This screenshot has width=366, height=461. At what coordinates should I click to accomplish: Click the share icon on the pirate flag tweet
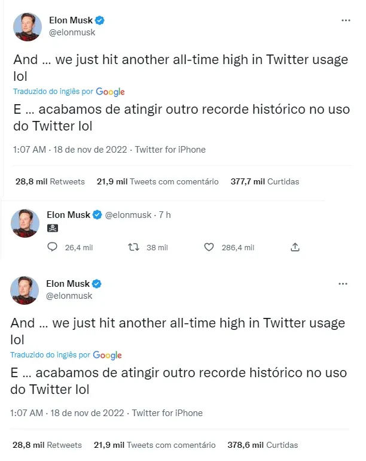[294, 247]
